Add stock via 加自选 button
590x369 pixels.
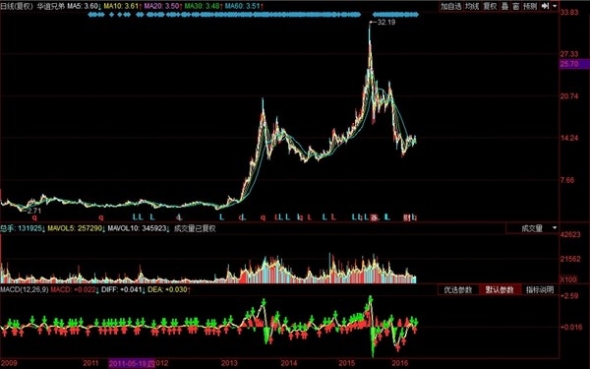point(450,6)
